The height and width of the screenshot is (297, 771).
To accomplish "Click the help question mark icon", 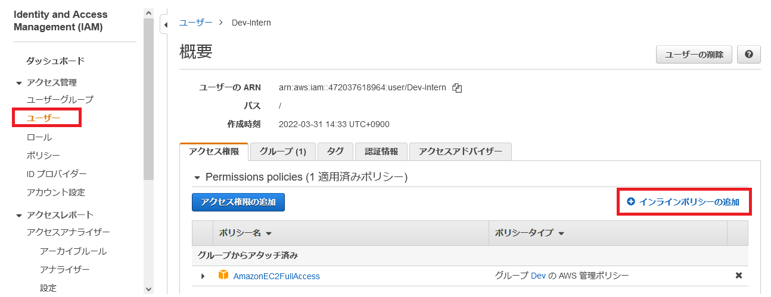I will (x=749, y=55).
